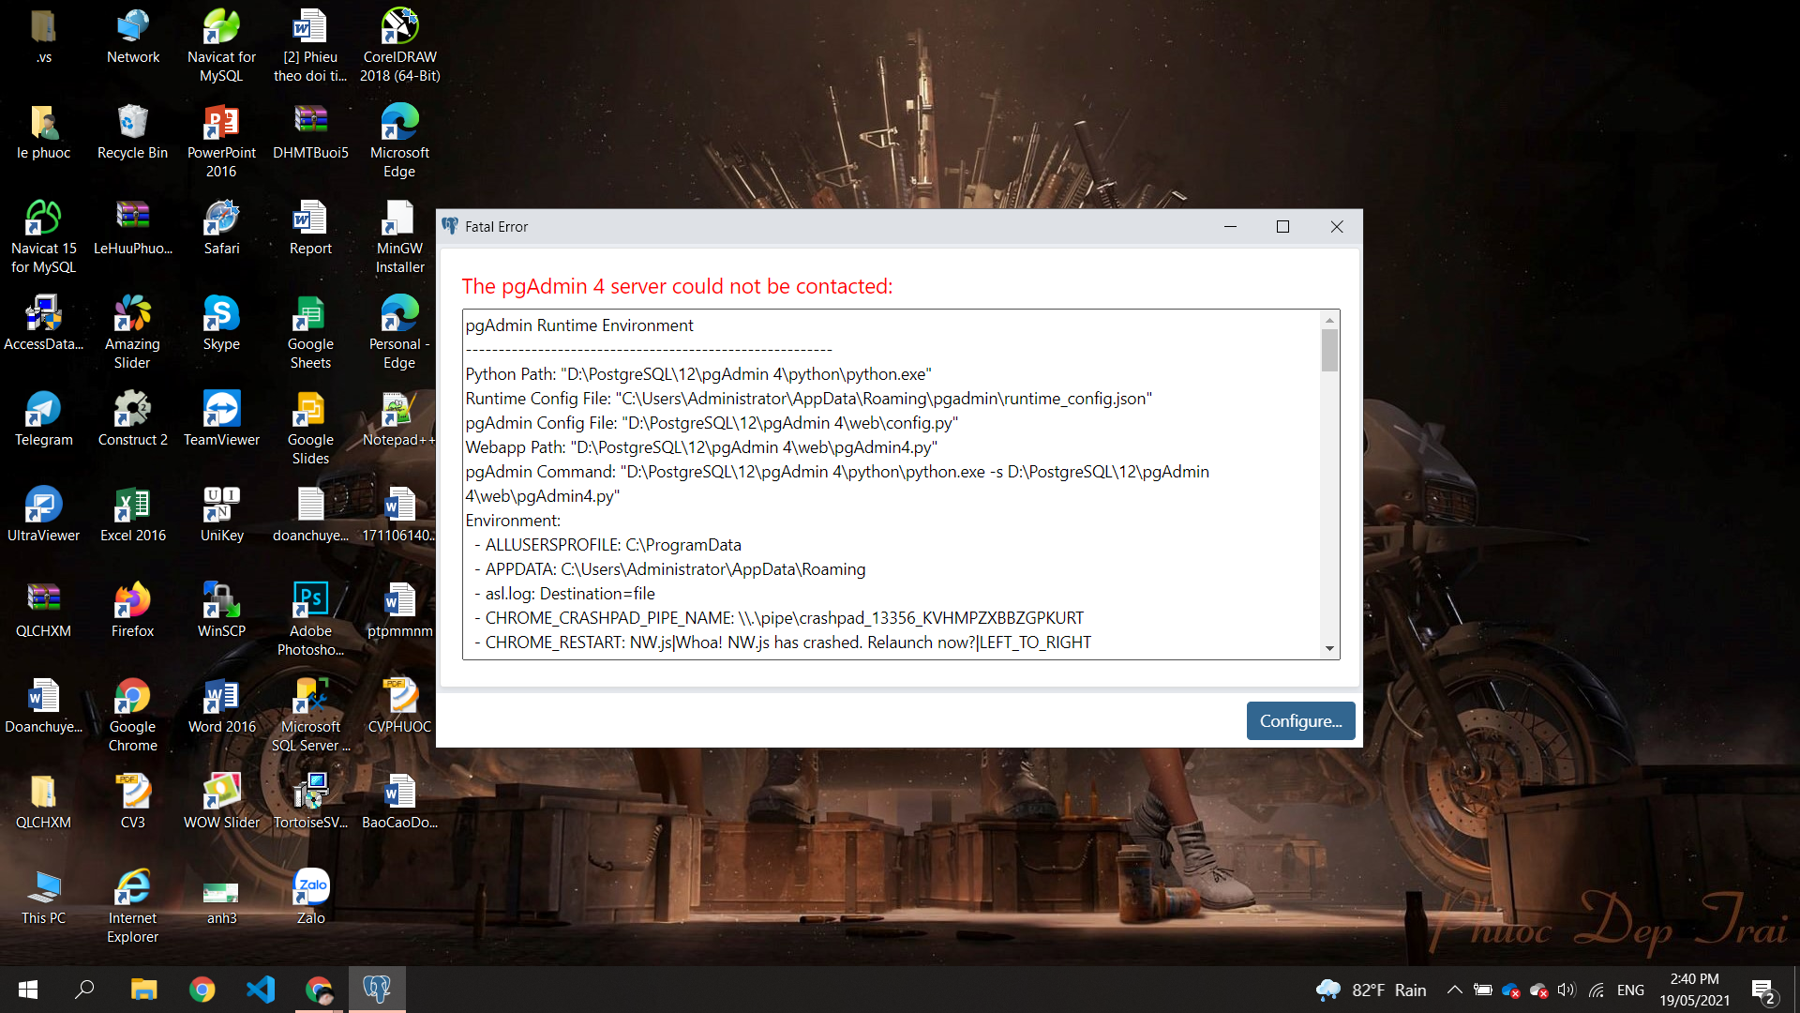Open Visual Studio Code from taskbar

tap(261, 989)
